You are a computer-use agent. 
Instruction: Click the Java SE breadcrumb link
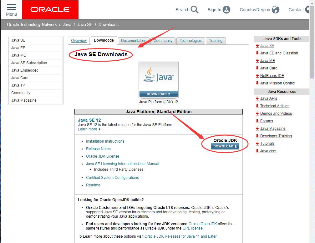click(85, 24)
